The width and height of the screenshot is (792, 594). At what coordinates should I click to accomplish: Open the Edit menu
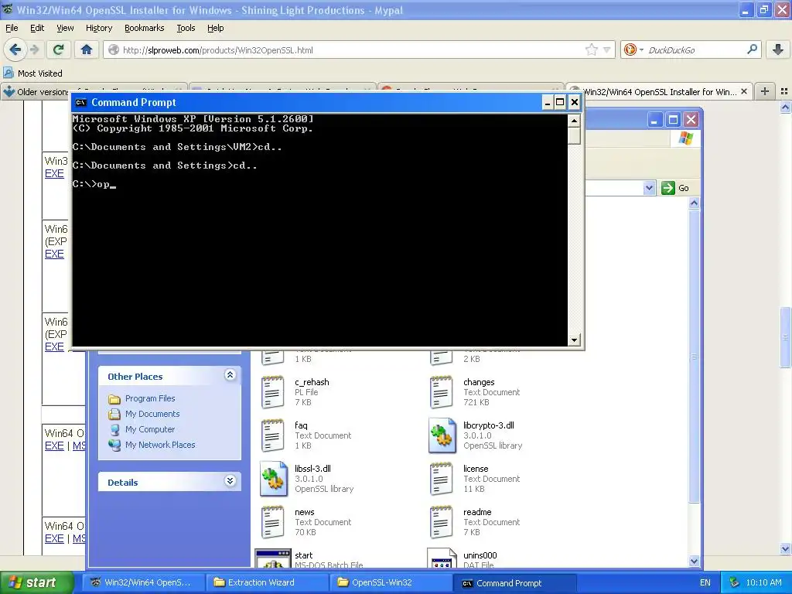coord(37,29)
